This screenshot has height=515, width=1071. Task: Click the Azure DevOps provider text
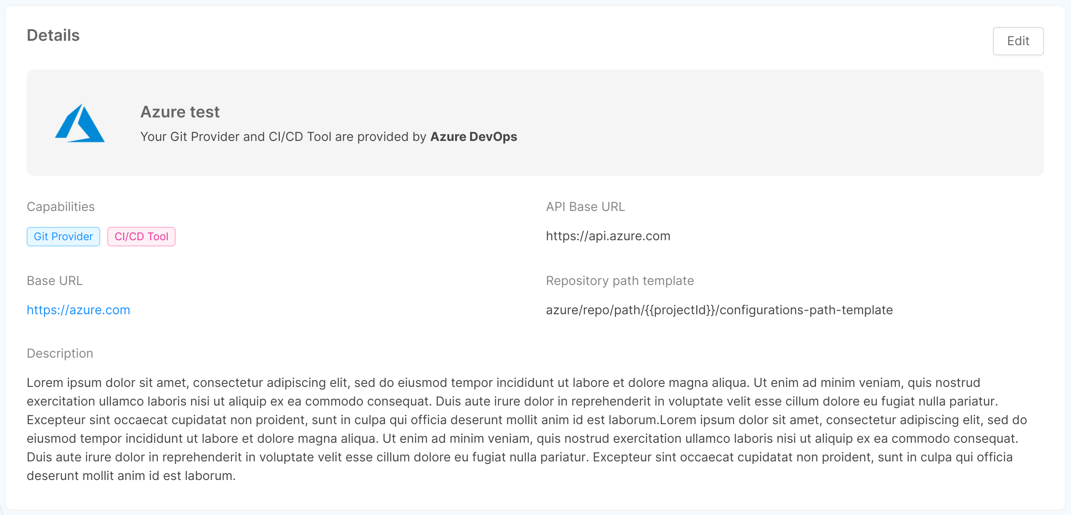tap(473, 137)
